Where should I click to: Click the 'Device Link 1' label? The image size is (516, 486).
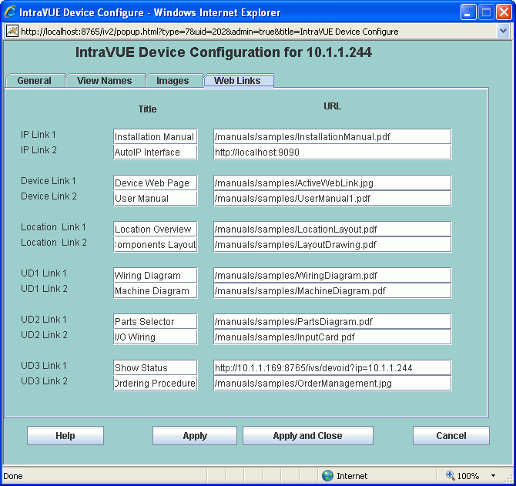click(49, 181)
